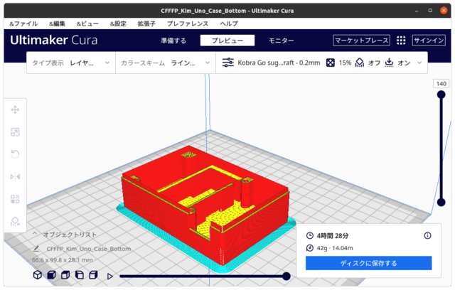Click the clock icon beside 4時間 28分
The height and width of the screenshot is (290, 455).
click(x=310, y=235)
